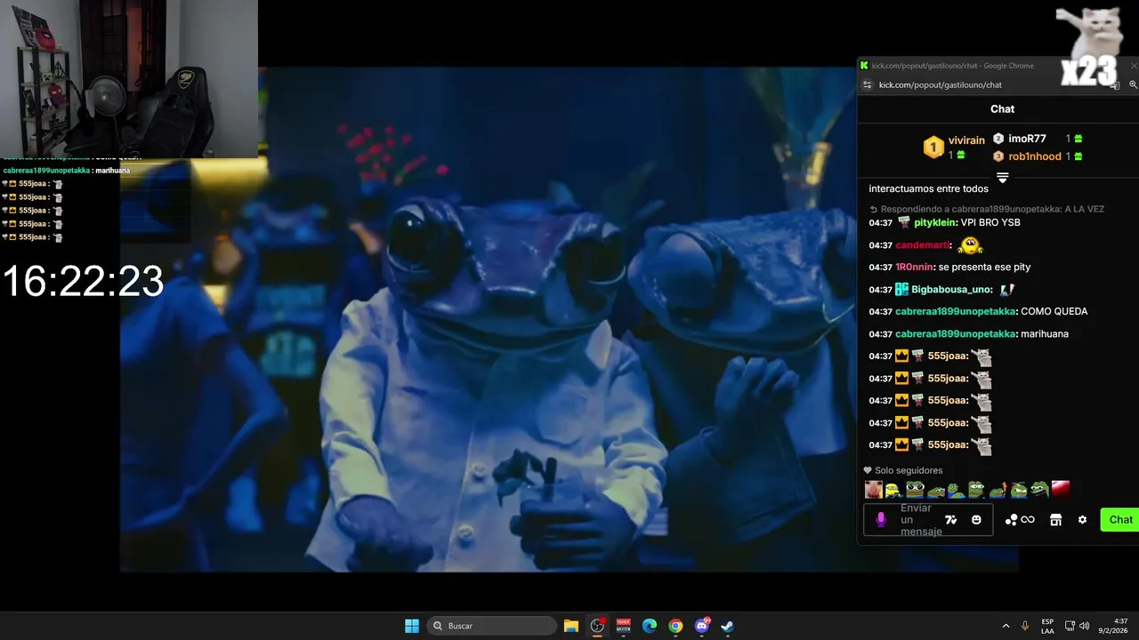Open vivirain's profile in leaderboard
Image resolution: width=1139 pixels, height=640 pixels.
tap(966, 140)
